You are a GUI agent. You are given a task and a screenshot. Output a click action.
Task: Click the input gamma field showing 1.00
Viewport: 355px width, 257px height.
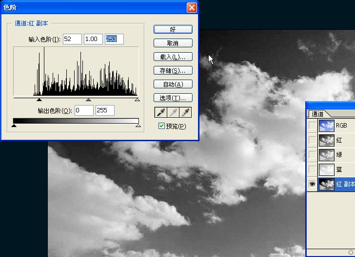point(93,39)
